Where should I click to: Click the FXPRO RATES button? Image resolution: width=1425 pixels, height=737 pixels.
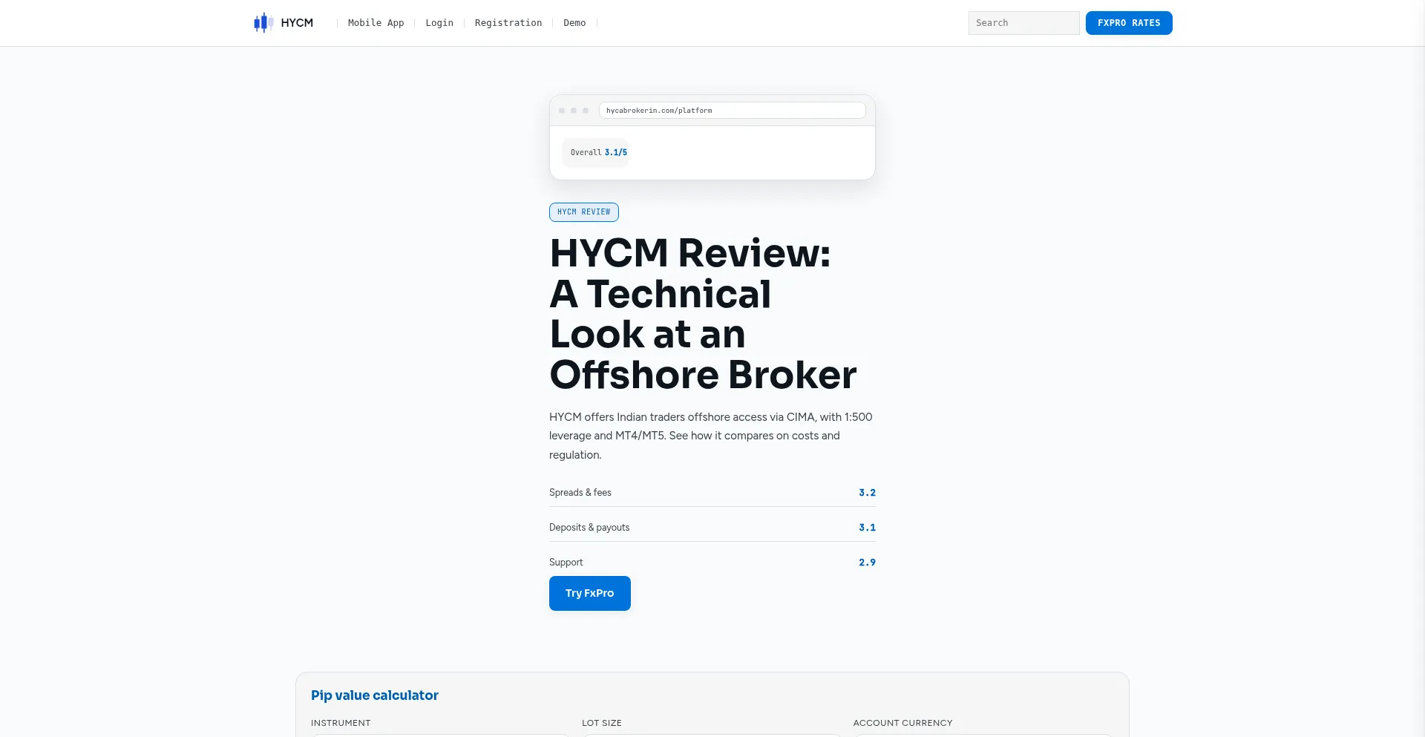[1129, 23]
